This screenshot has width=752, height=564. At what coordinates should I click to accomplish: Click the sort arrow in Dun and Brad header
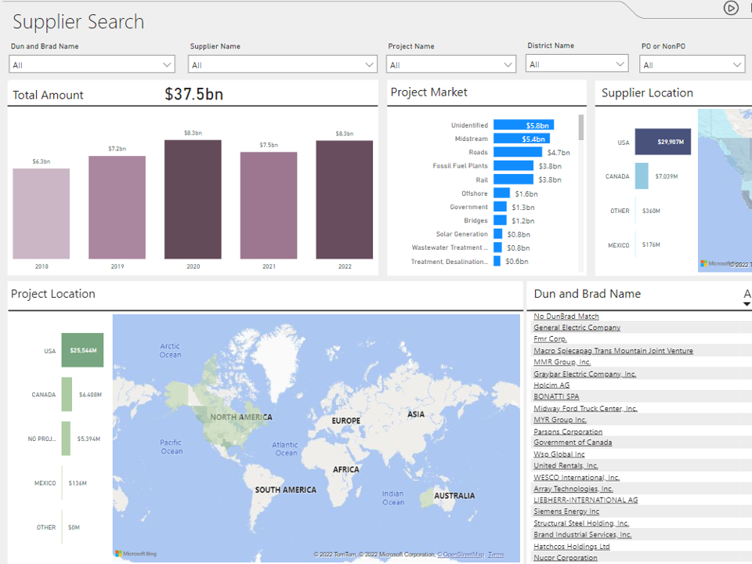tap(747, 304)
